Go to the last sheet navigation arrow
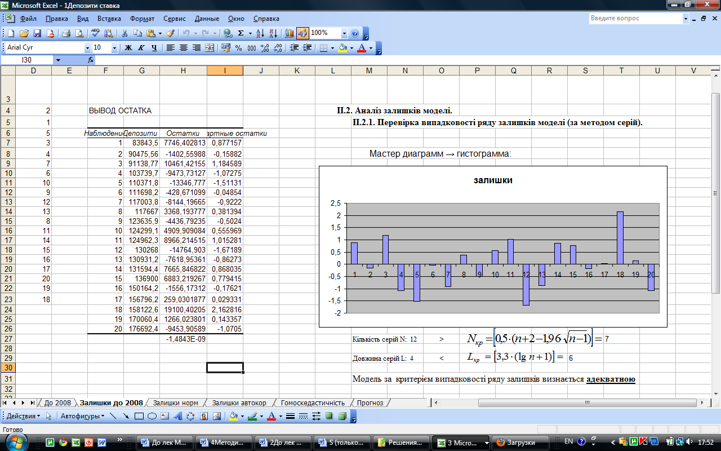The image size is (721, 451). (32, 403)
